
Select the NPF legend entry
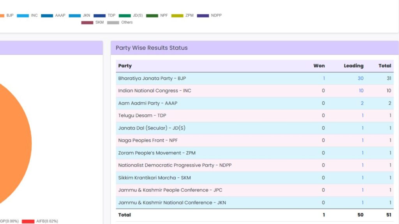(x=152, y=16)
